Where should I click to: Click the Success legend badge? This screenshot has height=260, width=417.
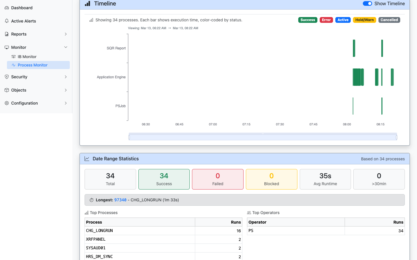pos(308,20)
